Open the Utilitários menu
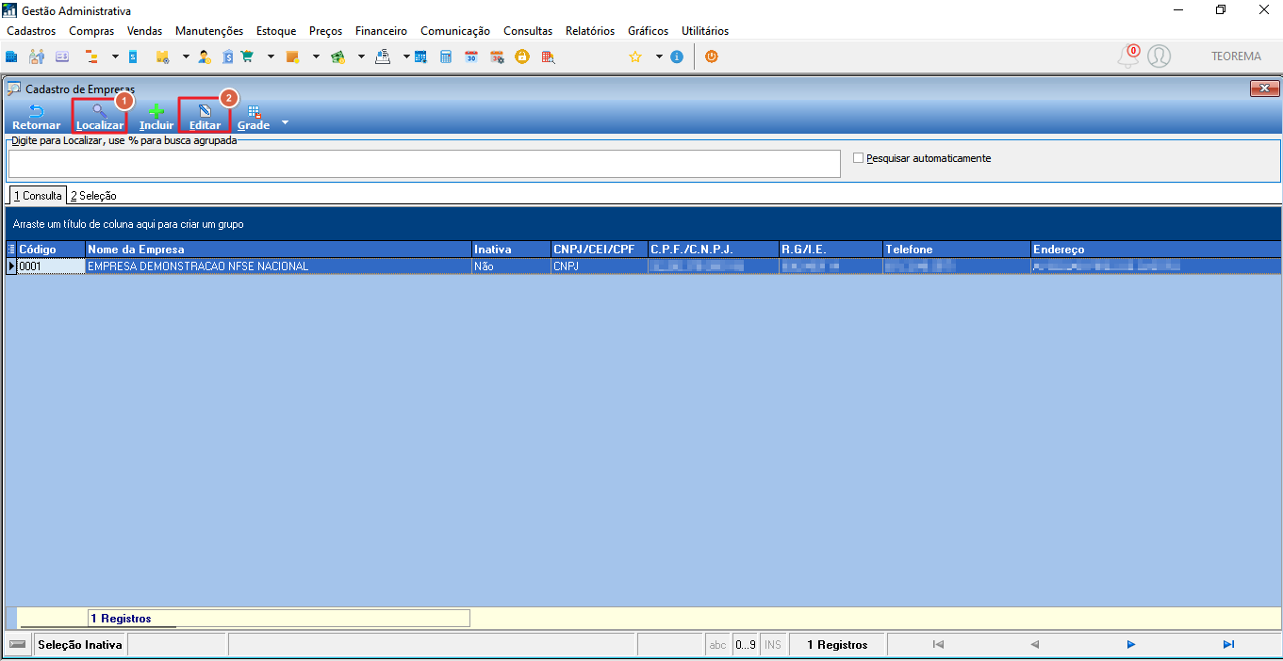This screenshot has width=1283, height=661. 705,31
